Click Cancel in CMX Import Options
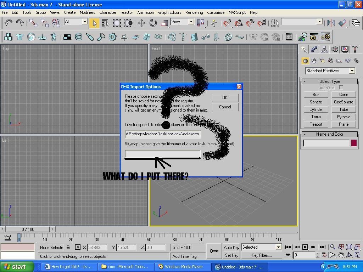This screenshot has width=363, height=272. pos(225,107)
